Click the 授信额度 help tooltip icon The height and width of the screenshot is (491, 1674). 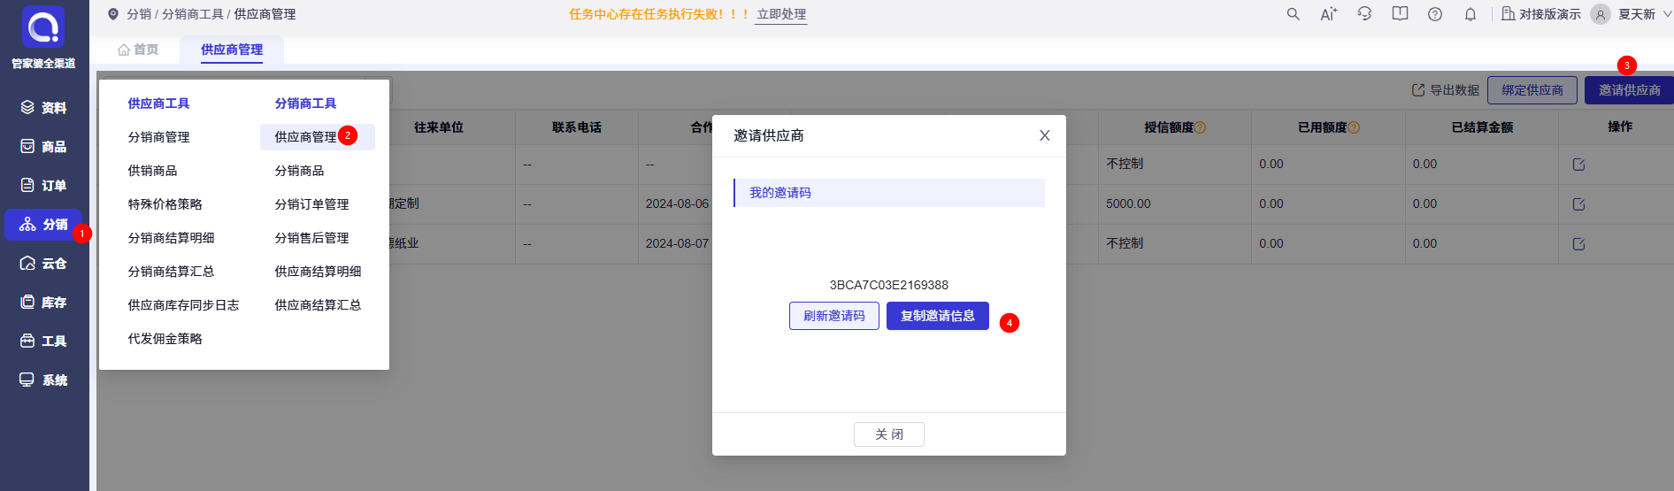tap(1201, 127)
